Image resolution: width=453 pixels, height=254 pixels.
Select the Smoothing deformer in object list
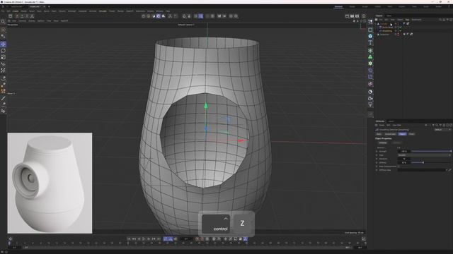click(387, 31)
